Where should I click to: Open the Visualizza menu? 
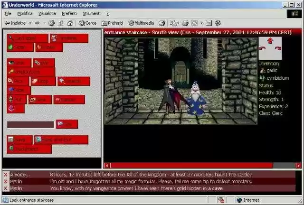coord(47,13)
